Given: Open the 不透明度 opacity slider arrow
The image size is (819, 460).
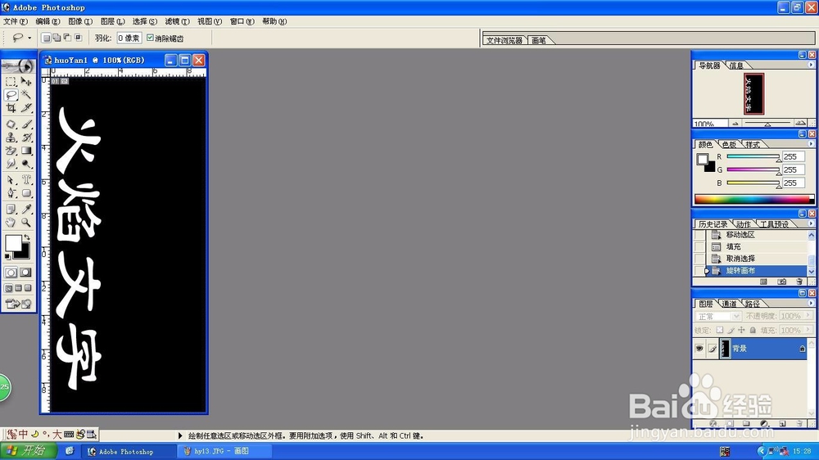Looking at the screenshot, I should pos(808,316).
